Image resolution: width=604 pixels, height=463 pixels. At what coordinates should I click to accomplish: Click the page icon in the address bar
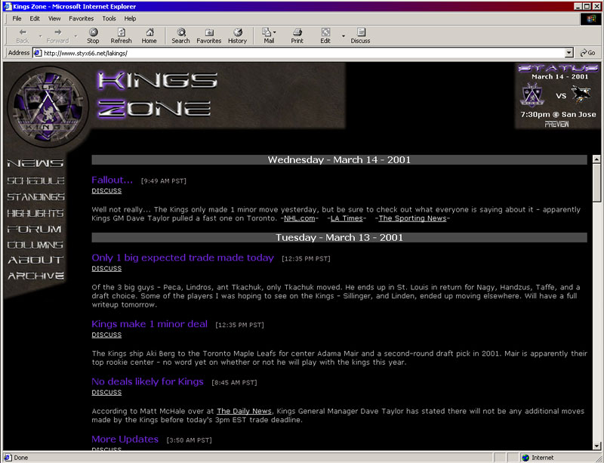pyautogui.click(x=38, y=53)
